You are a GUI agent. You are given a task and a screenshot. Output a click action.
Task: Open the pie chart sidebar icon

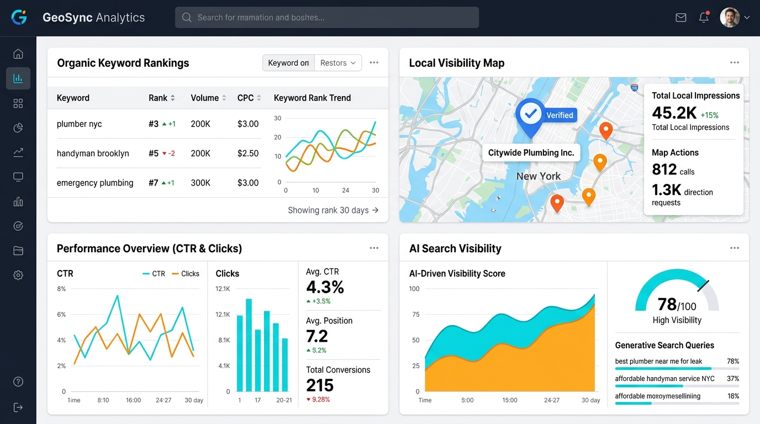coord(18,128)
